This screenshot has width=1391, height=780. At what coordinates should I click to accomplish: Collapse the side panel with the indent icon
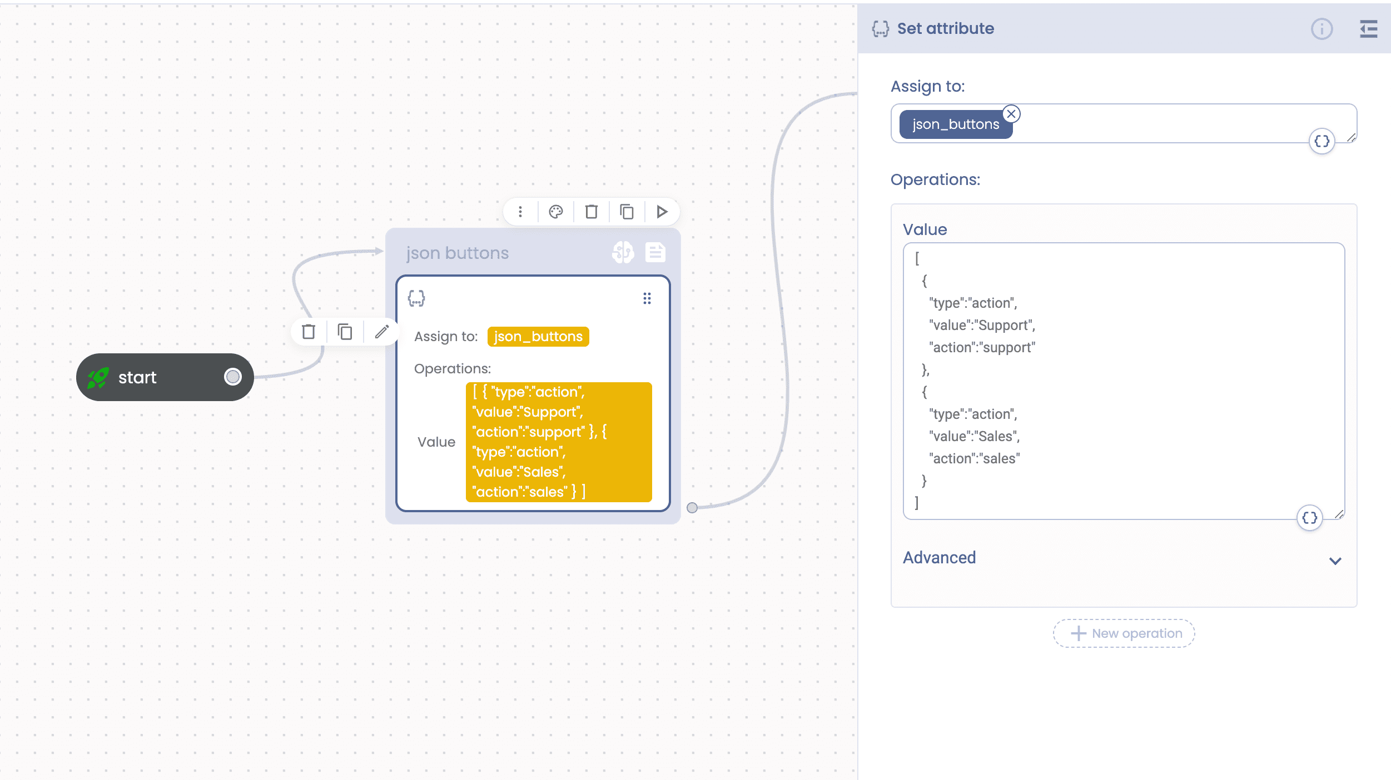[x=1368, y=29]
